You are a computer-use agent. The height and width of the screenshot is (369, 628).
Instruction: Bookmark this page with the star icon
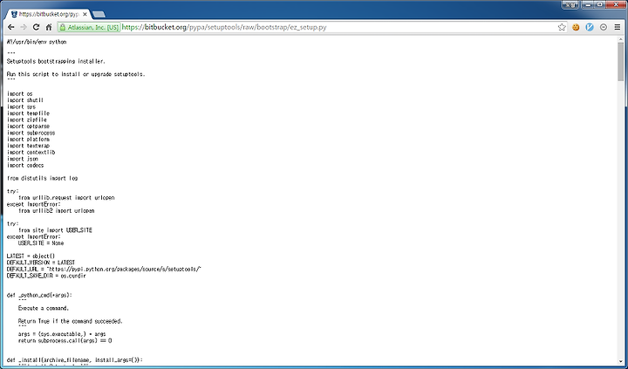[562, 27]
